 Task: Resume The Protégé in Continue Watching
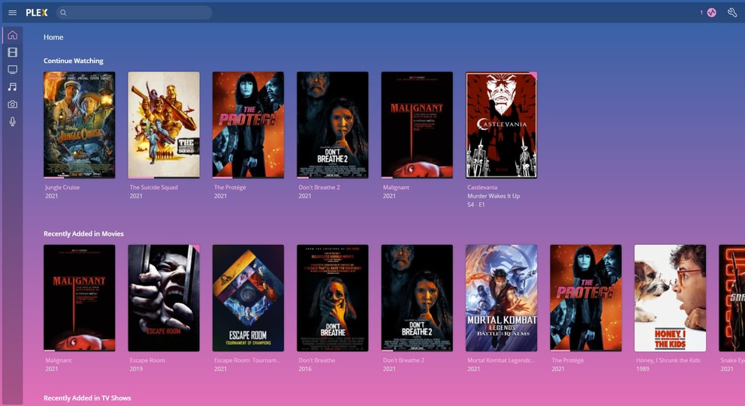coord(248,125)
